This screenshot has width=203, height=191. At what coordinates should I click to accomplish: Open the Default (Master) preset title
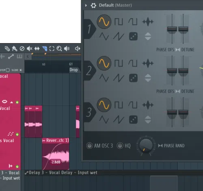(115, 5)
